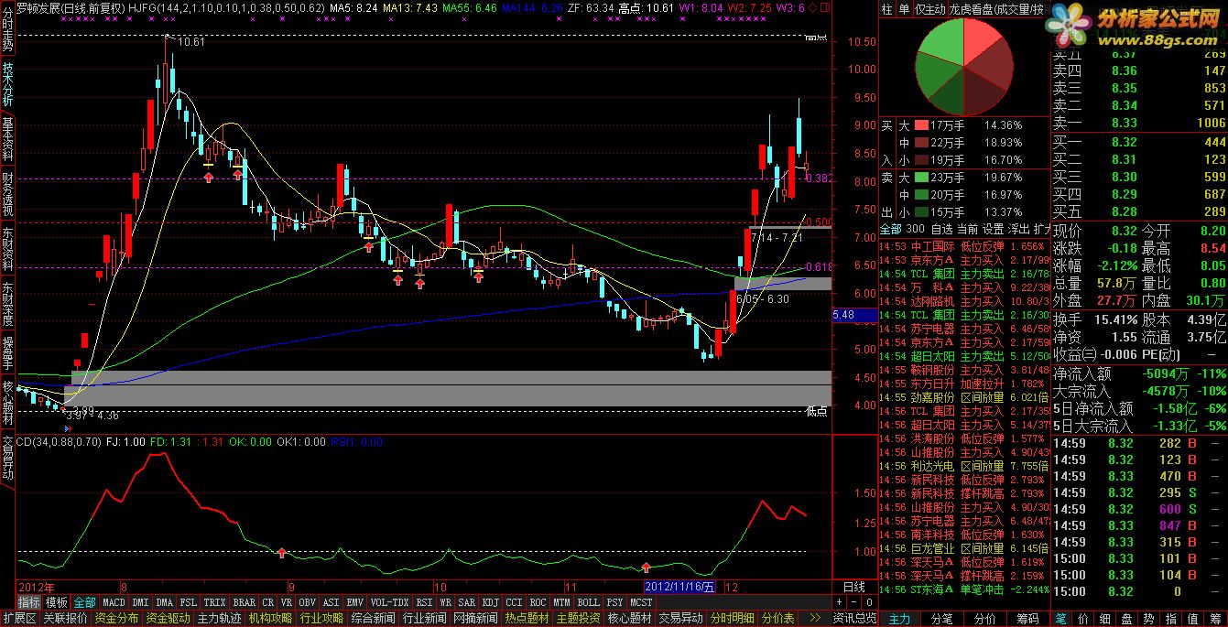Select the CR indicator
Viewport: 1228px width, 627px height.
[x=267, y=603]
